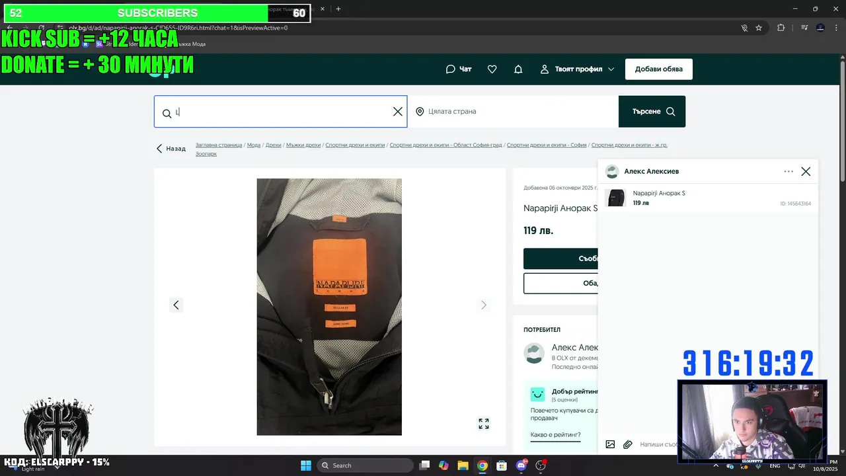
Task: Open File Explorer from taskbar
Action: [463, 465]
